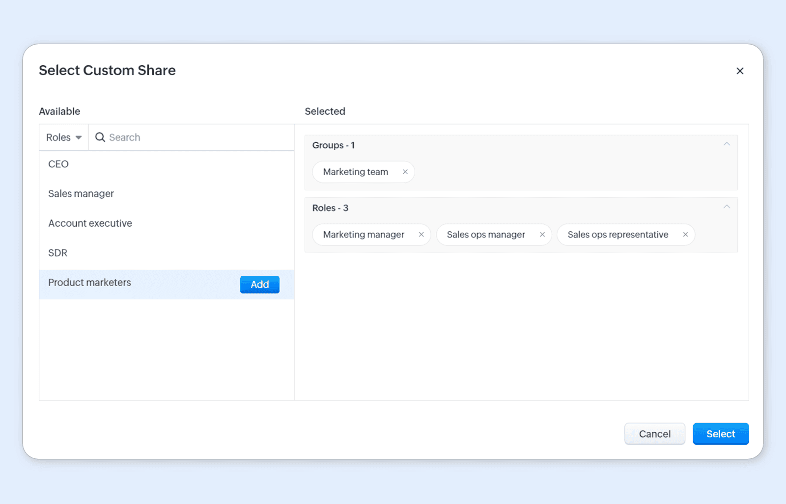Image resolution: width=786 pixels, height=504 pixels.
Task: Remove the Sales ops manager chip
Action: [x=542, y=235]
